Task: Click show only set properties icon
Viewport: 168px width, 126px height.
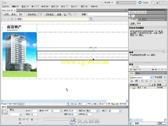Action: 138,70
